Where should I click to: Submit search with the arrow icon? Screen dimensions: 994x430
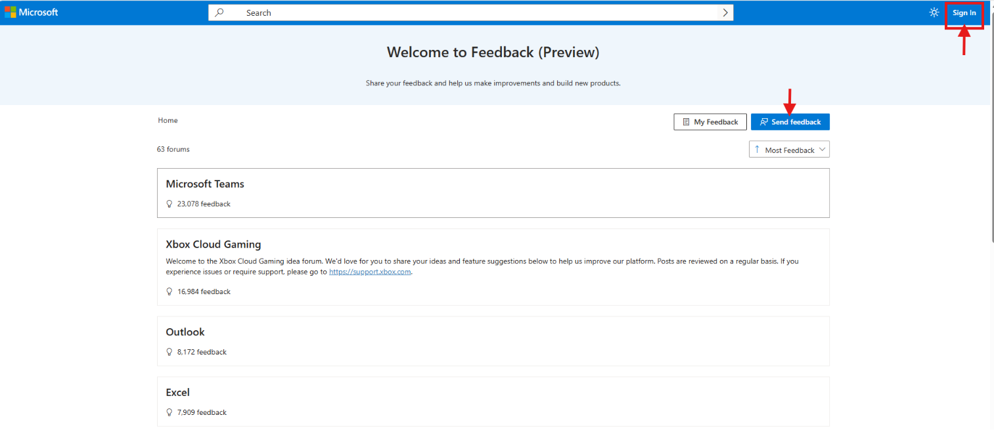(x=725, y=12)
